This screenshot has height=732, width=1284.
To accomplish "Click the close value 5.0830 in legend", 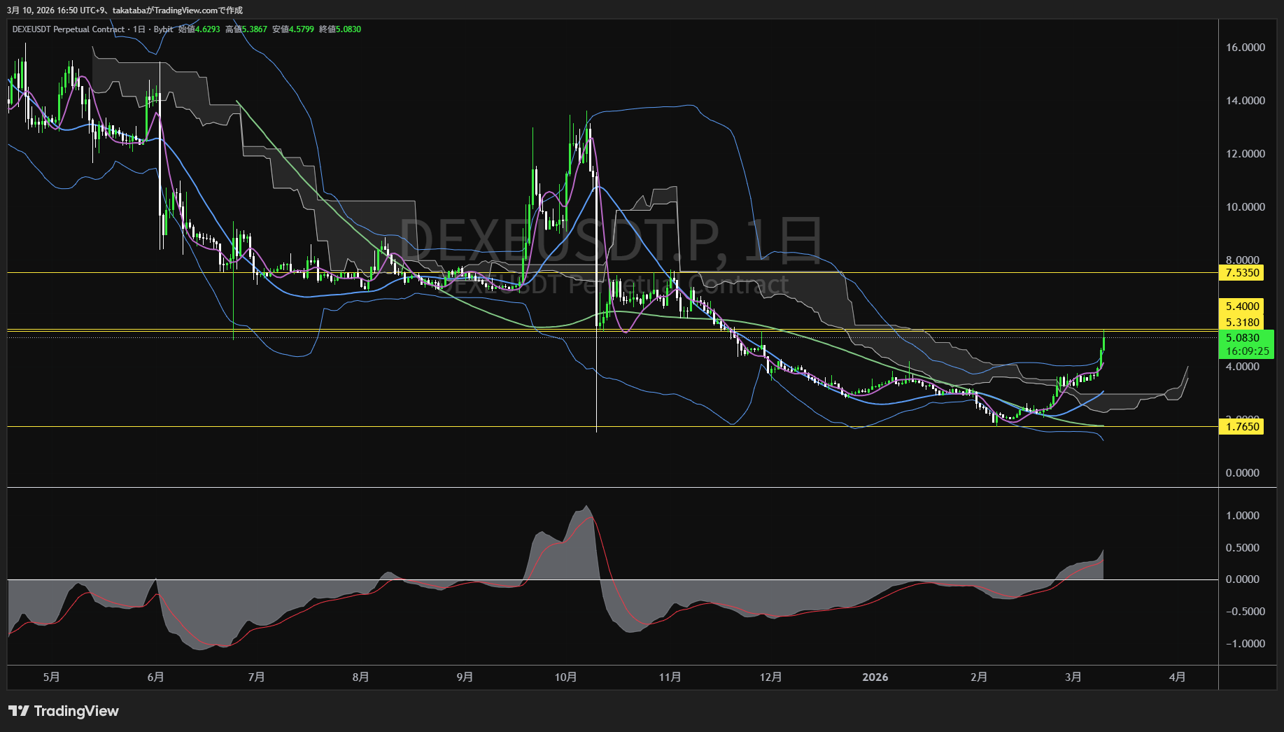I will 348,29.
